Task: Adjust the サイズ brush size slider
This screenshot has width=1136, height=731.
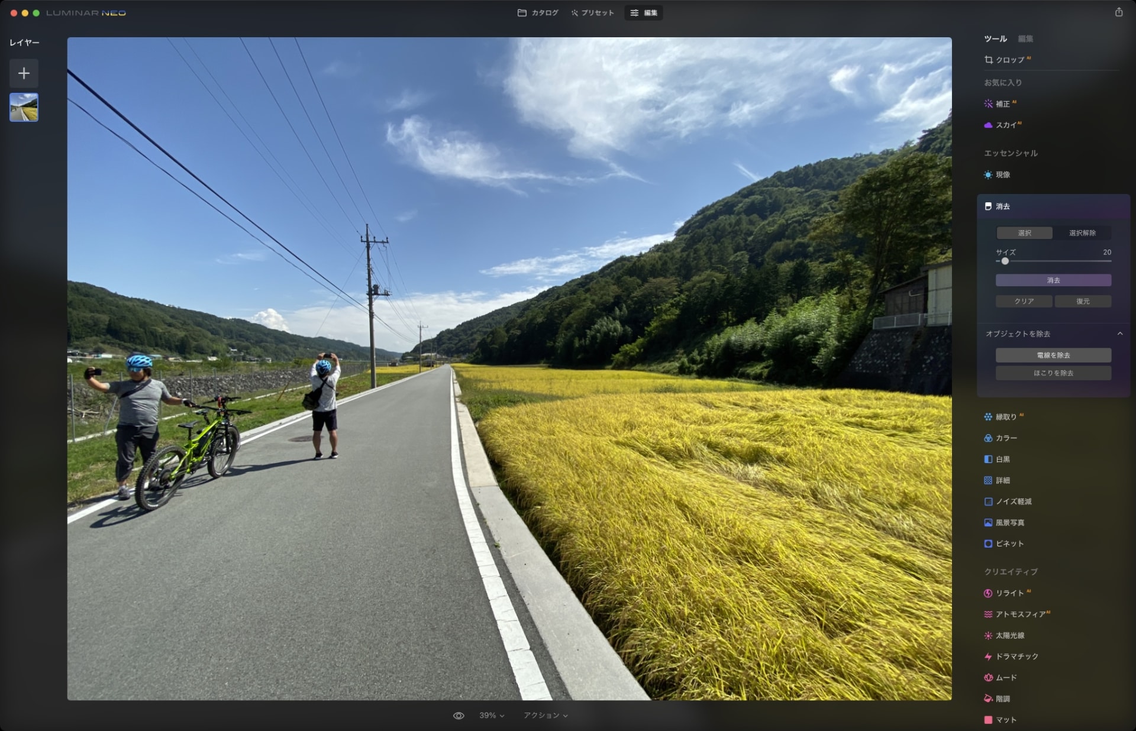Action: [1005, 261]
